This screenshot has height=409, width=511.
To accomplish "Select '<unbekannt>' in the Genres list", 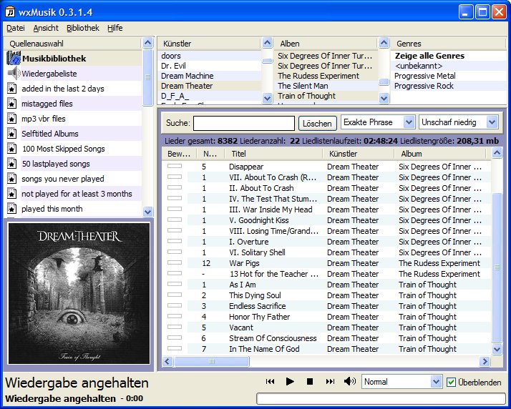I will 419,66.
